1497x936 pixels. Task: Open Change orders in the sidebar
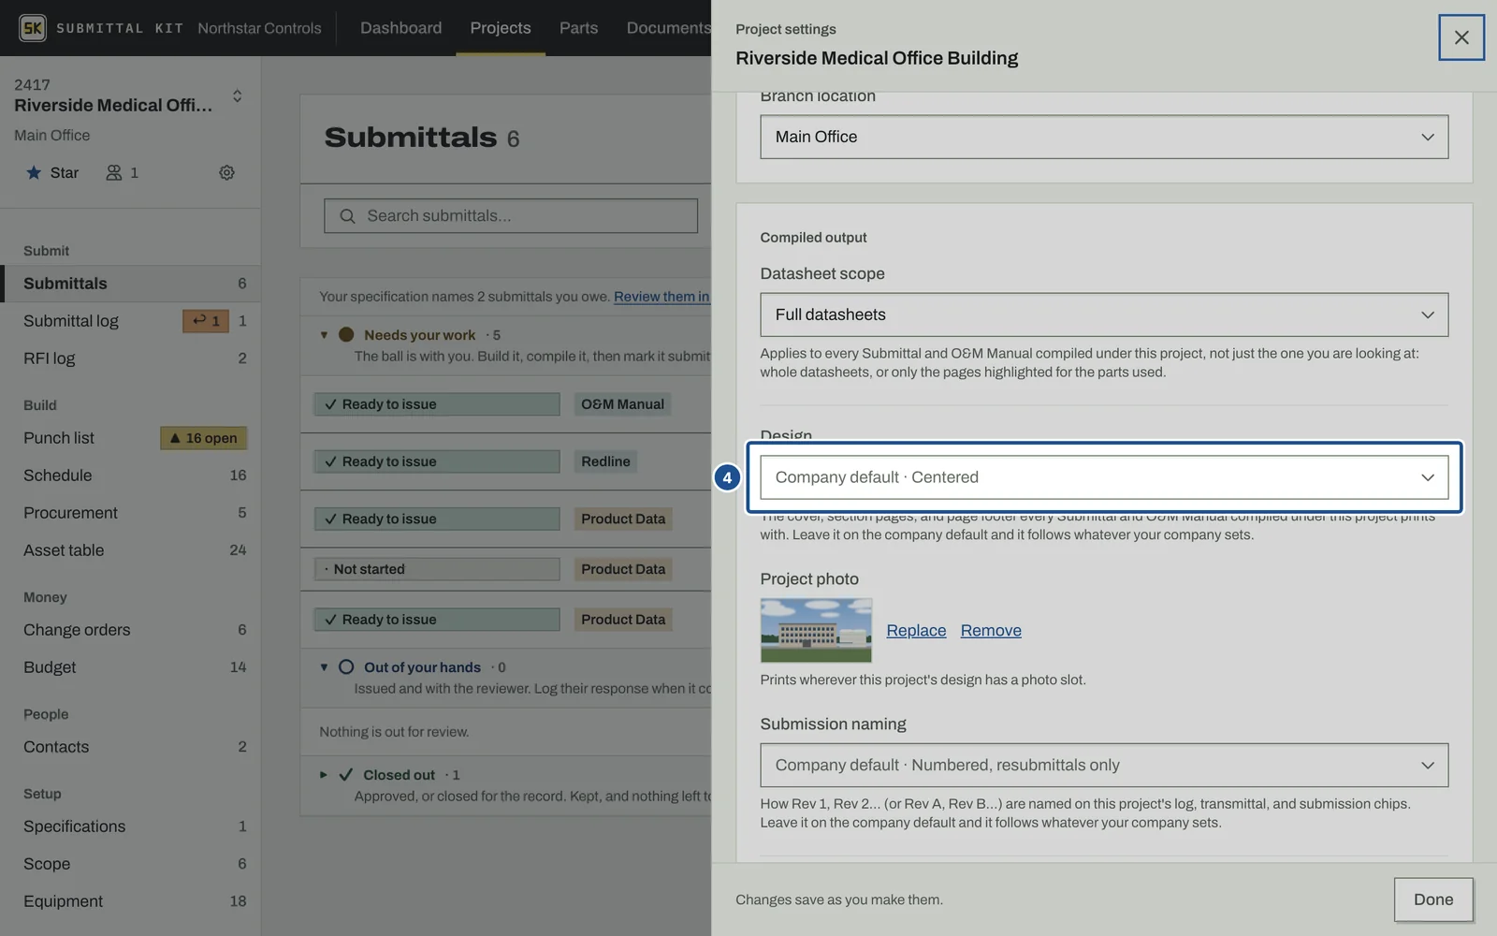click(x=131, y=630)
